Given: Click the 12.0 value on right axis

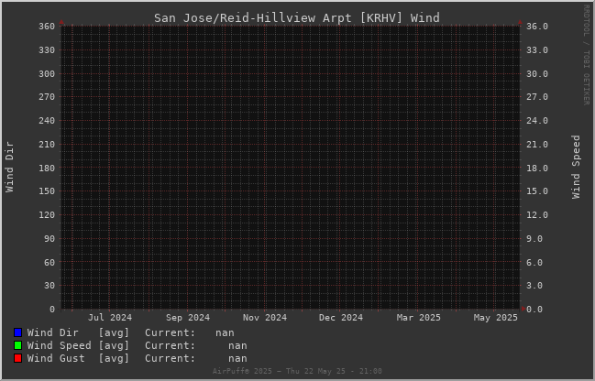Looking at the screenshot, I should coord(537,215).
